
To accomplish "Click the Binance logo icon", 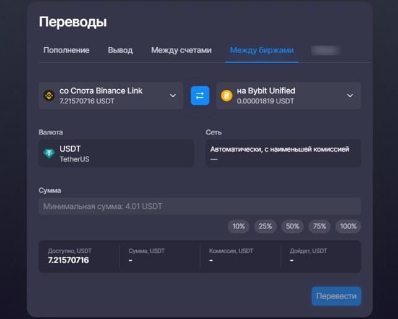I will 48,95.
